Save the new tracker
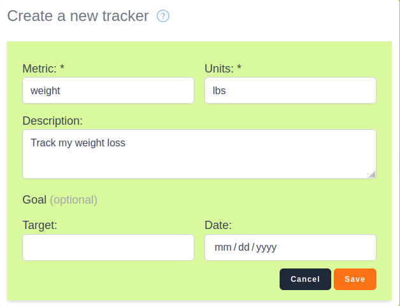400x306 pixels. tap(355, 279)
